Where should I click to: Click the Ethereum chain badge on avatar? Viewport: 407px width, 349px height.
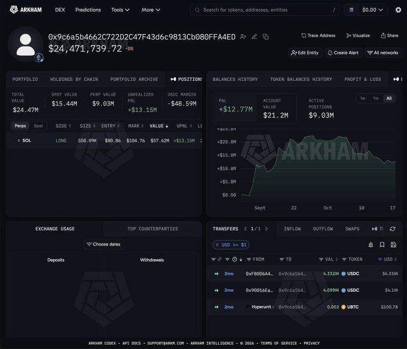(x=39, y=57)
